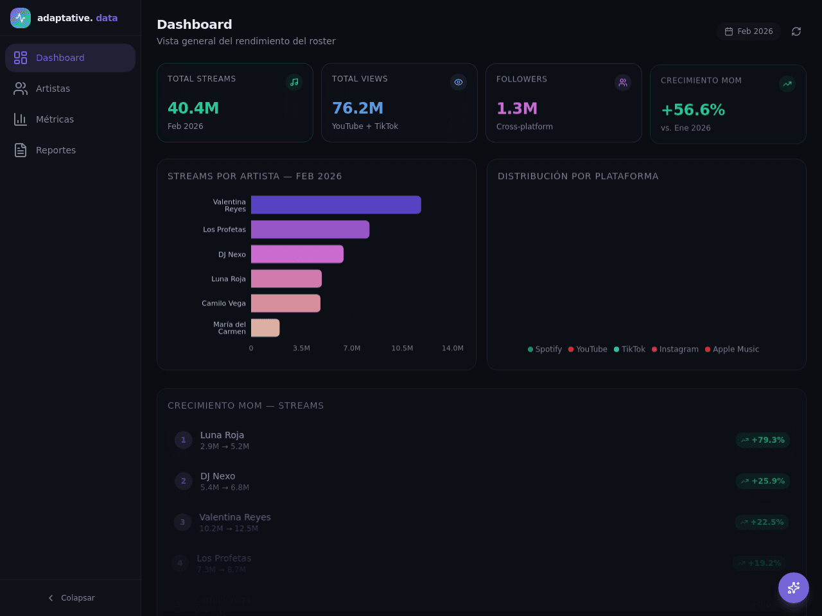Click the calendar icon in date picker
This screenshot has height=616, width=822.
click(x=729, y=31)
